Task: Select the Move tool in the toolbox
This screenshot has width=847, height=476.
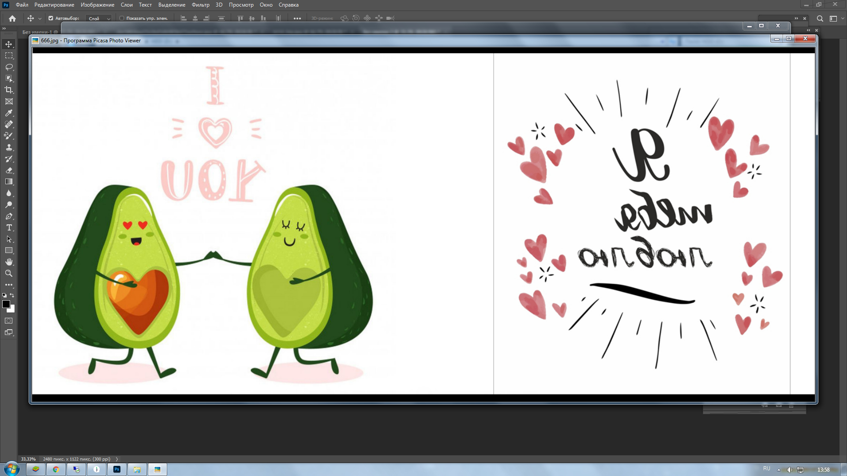Action: [x=9, y=44]
